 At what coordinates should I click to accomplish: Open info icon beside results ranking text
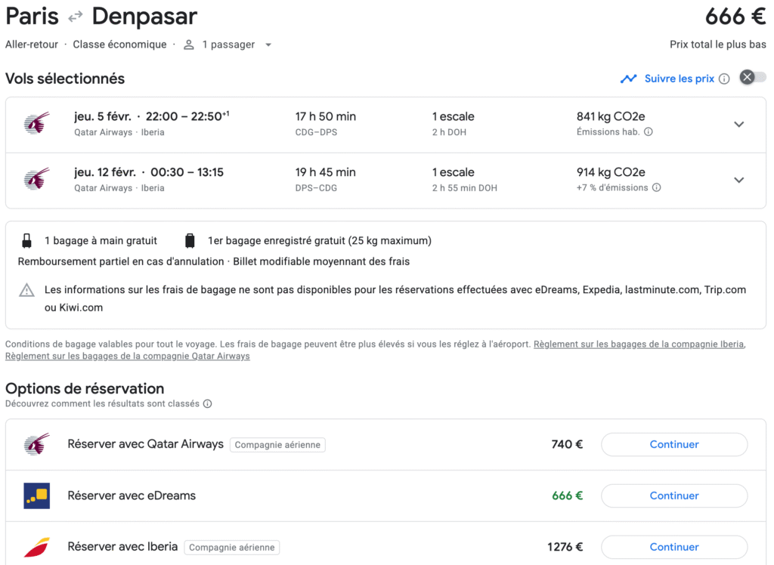[208, 403]
